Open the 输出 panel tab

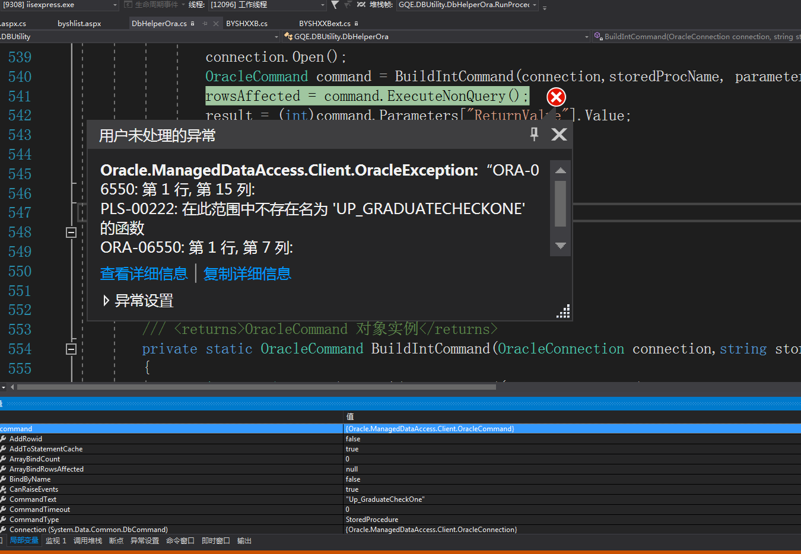(244, 541)
